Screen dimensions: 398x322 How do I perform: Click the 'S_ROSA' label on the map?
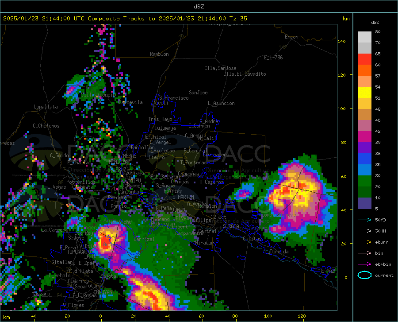[x=231, y=226]
